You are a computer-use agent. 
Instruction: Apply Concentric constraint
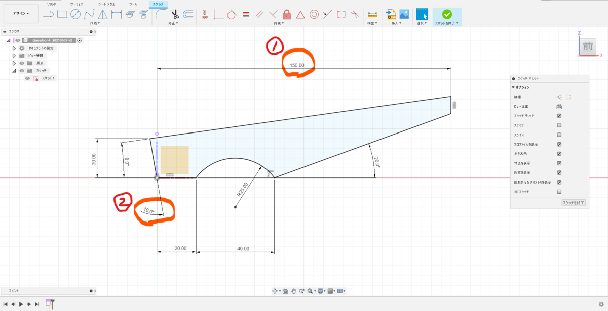[x=314, y=14]
